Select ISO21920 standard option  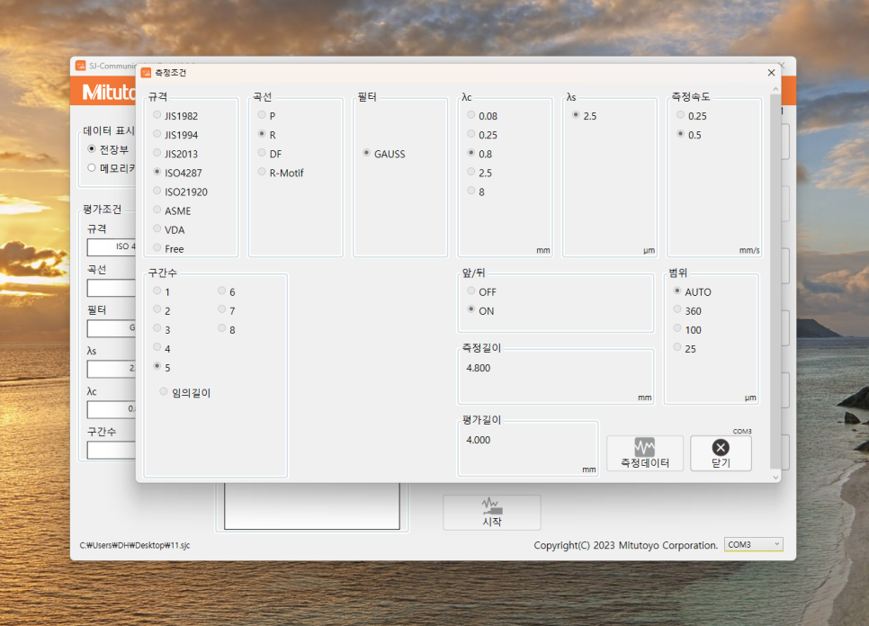(158, 192)
